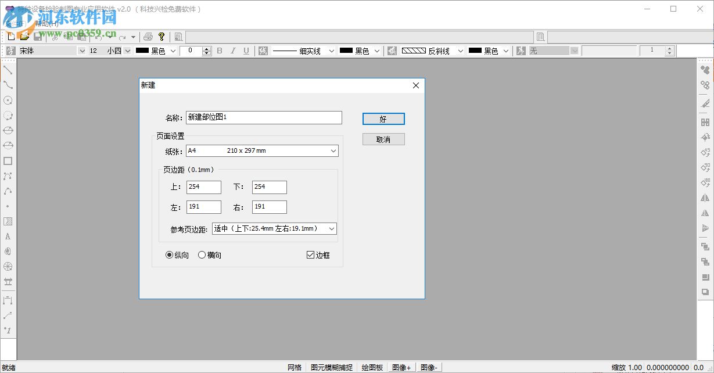
Task: Click 图元模糊捕捉 in the status bar
Action: coord(332,367)
